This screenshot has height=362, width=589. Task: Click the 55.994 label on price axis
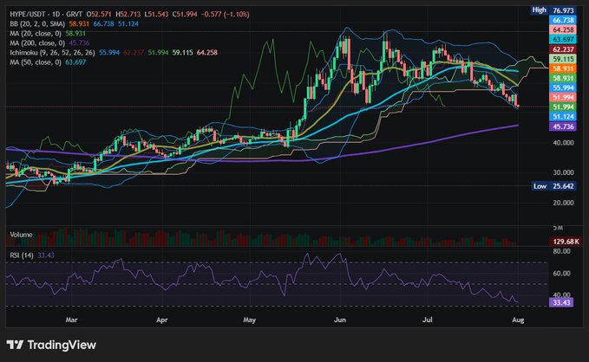563,87
